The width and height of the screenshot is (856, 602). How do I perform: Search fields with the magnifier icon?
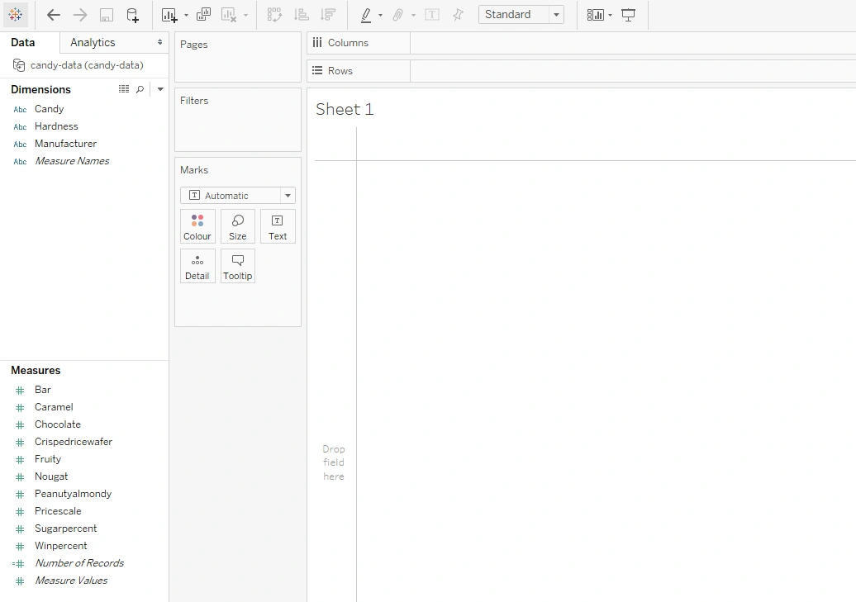[140, 89]
